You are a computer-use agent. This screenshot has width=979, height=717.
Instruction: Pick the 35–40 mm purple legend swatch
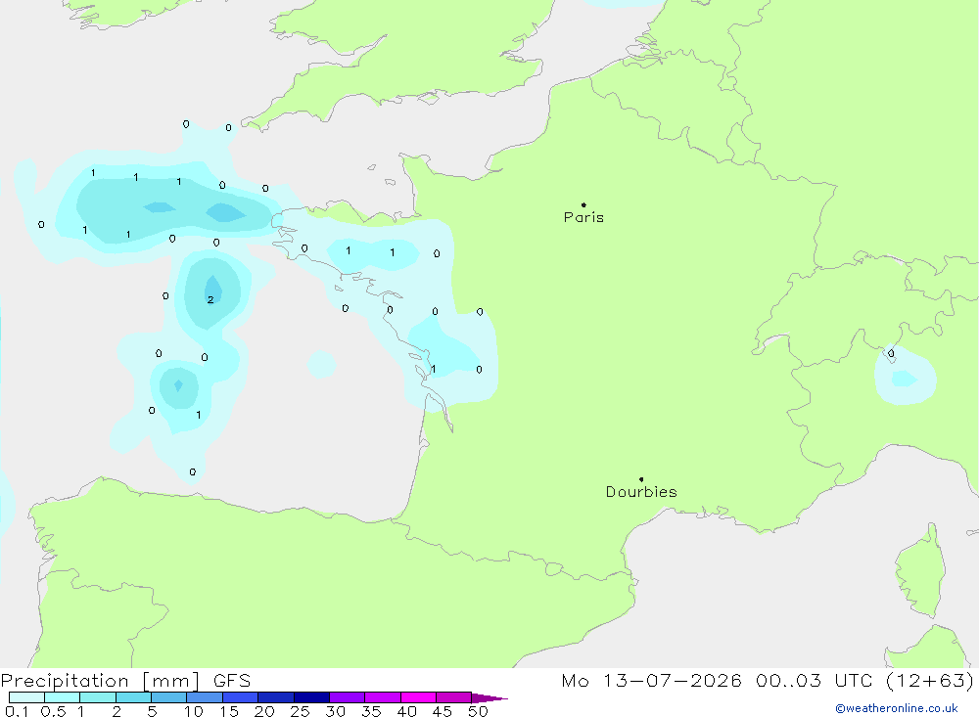point(383,697)
